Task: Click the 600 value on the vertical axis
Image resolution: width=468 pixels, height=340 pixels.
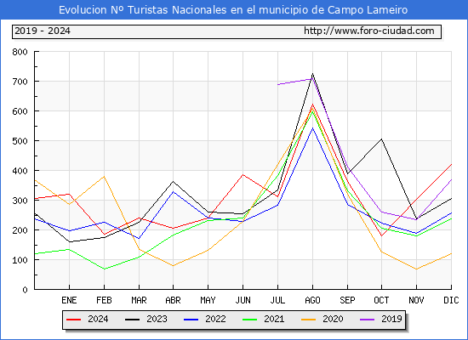Action: tap(20, 111)
